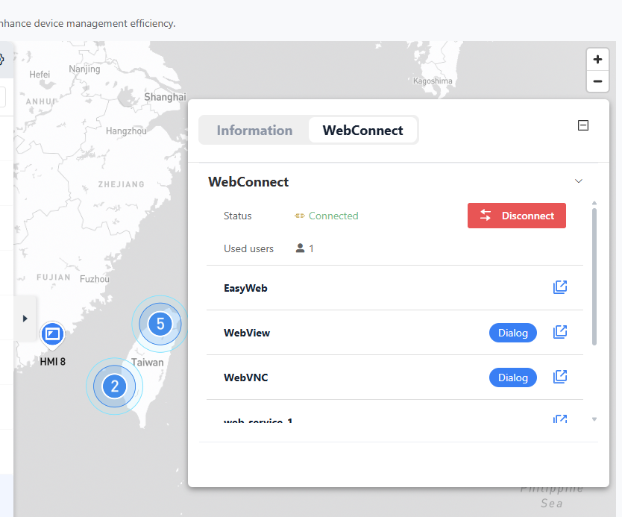Click the settings gear at left edge

tap(2, 60)
